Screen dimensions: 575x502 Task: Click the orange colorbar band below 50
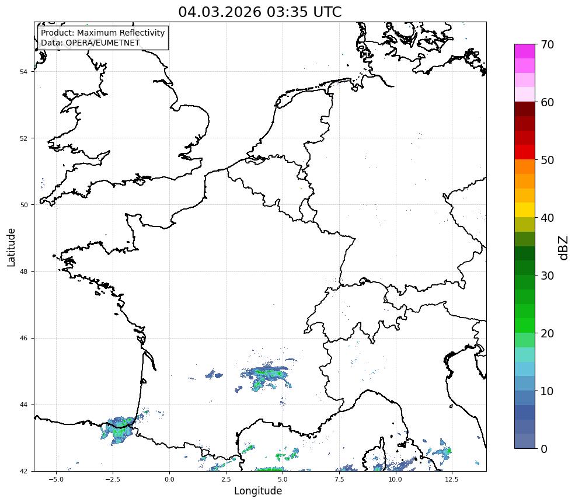(x=525, y=167)
